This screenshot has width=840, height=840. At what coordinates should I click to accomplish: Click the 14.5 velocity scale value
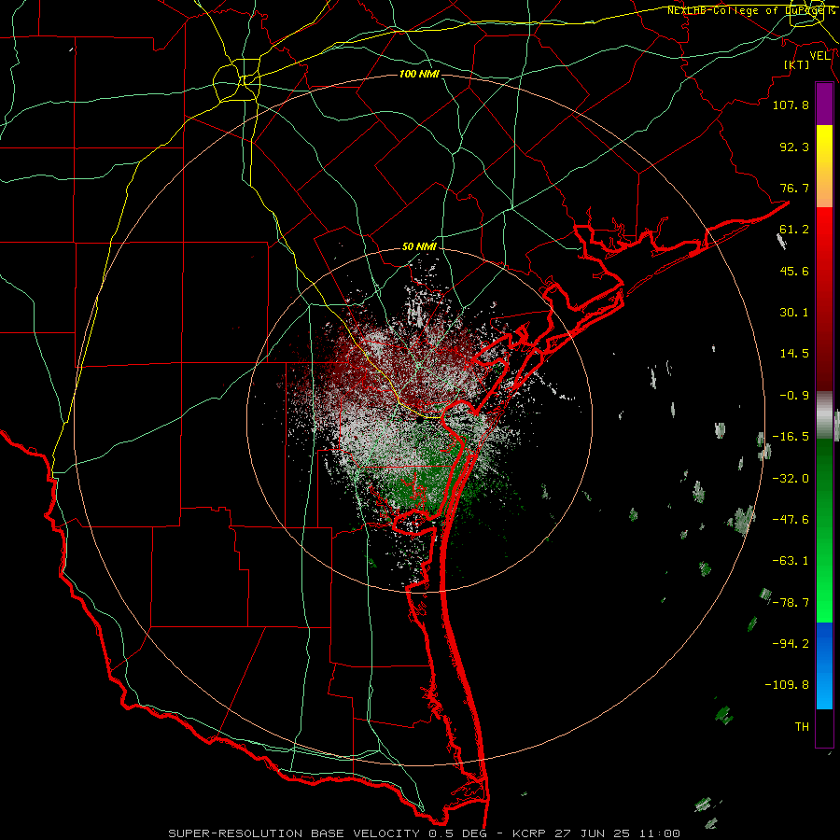[794, 354]
